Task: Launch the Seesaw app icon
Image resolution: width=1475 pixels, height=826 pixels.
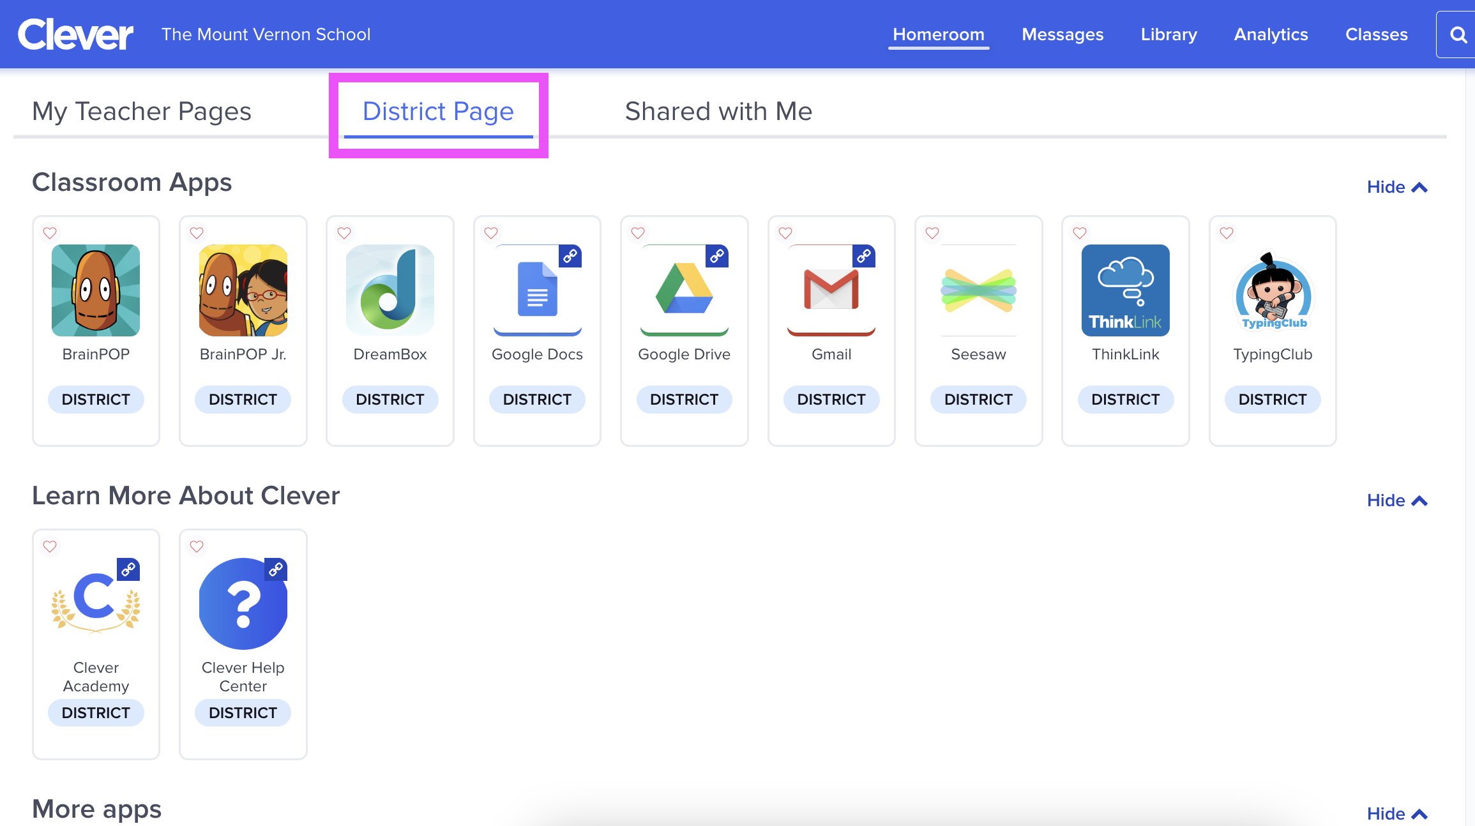Action: pyautogui.click(x=978, y=290)
